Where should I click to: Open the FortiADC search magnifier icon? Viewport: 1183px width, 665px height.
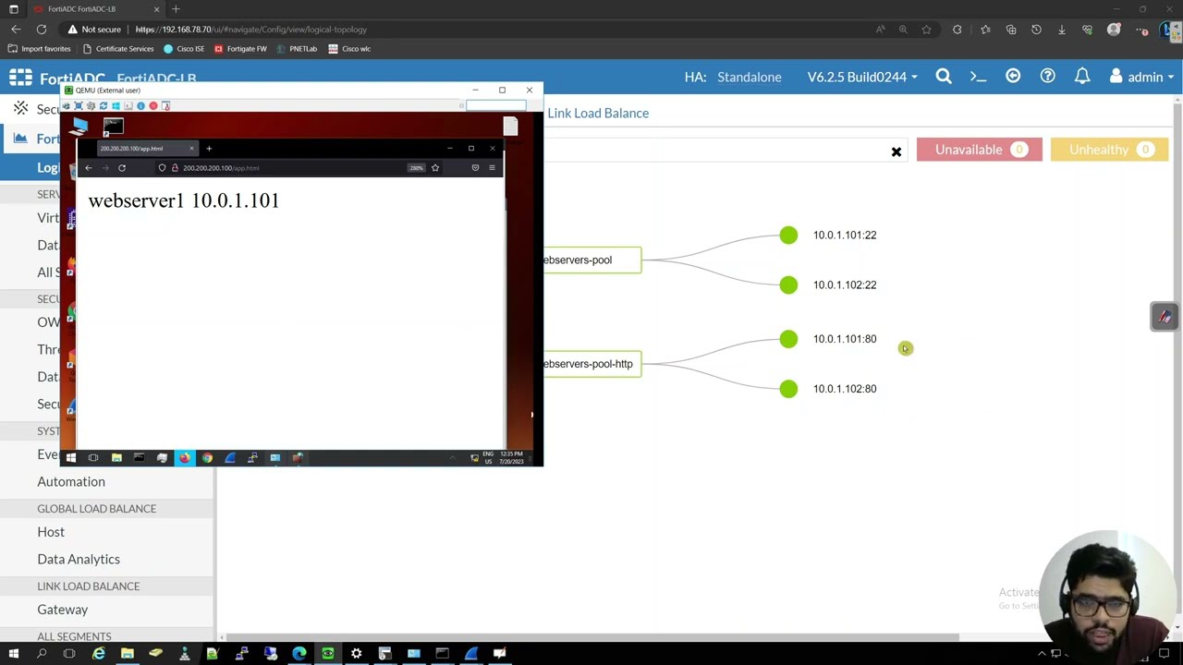coord(944,77)
